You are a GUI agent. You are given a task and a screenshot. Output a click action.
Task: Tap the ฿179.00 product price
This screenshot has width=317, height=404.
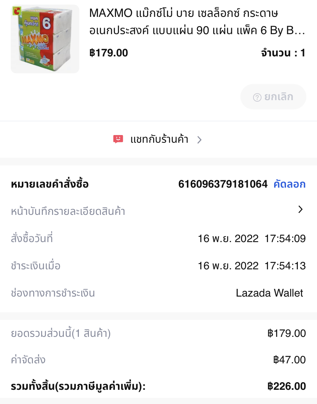tap(108, 53)
